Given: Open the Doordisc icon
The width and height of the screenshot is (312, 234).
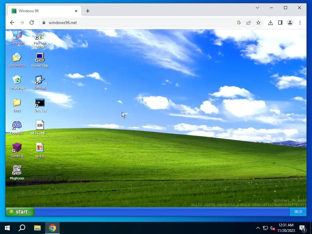Looking at the screenshot, I should click(17, 128).
